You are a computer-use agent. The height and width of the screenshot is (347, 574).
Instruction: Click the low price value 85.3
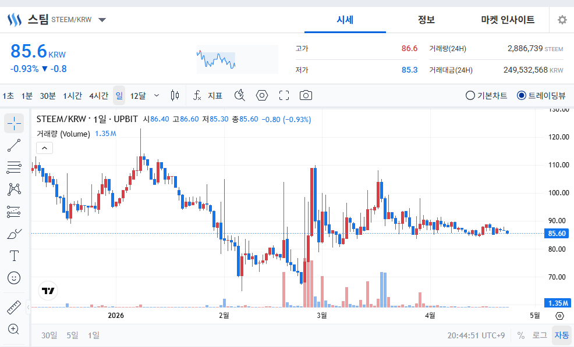point(409,70)
